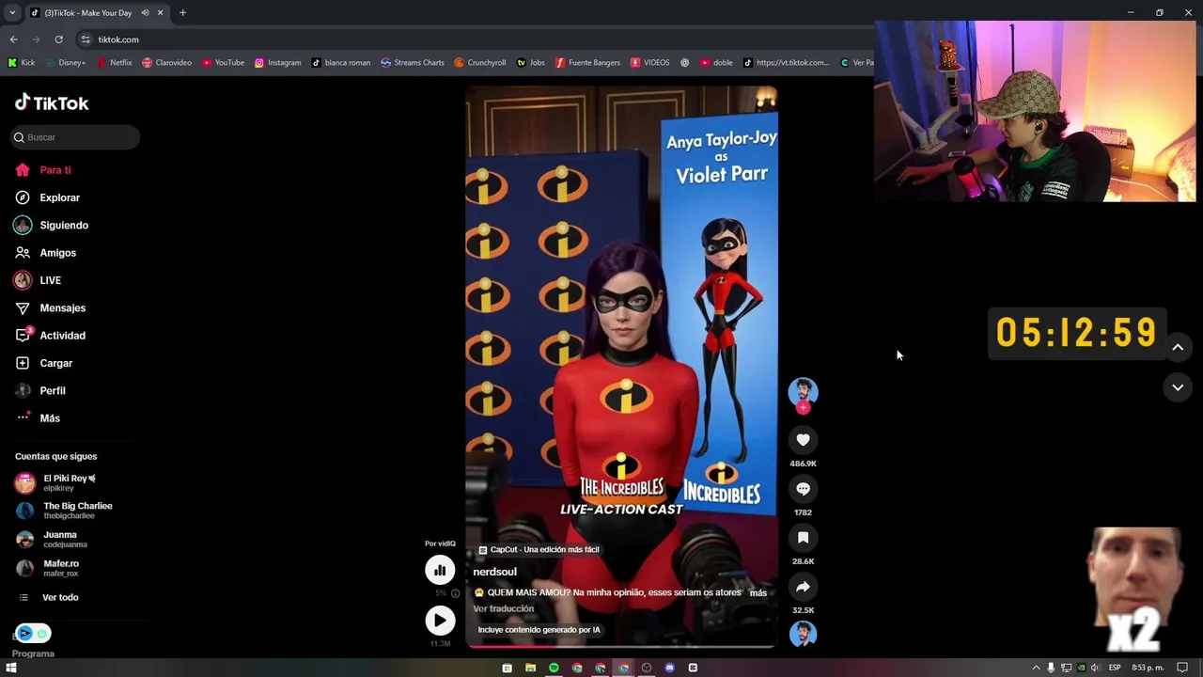Share the video using the arrow icon
Screen dimensions: 1203x677
(803, 587)
